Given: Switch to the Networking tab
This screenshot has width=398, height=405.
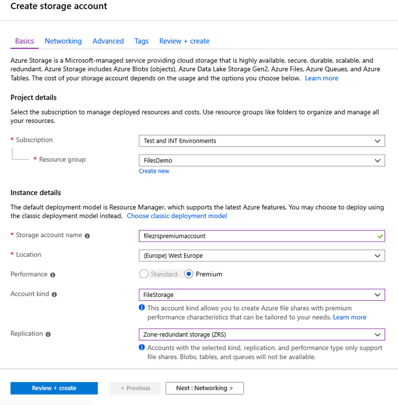Looking at the screenshot, I should [x=63, y=41].
